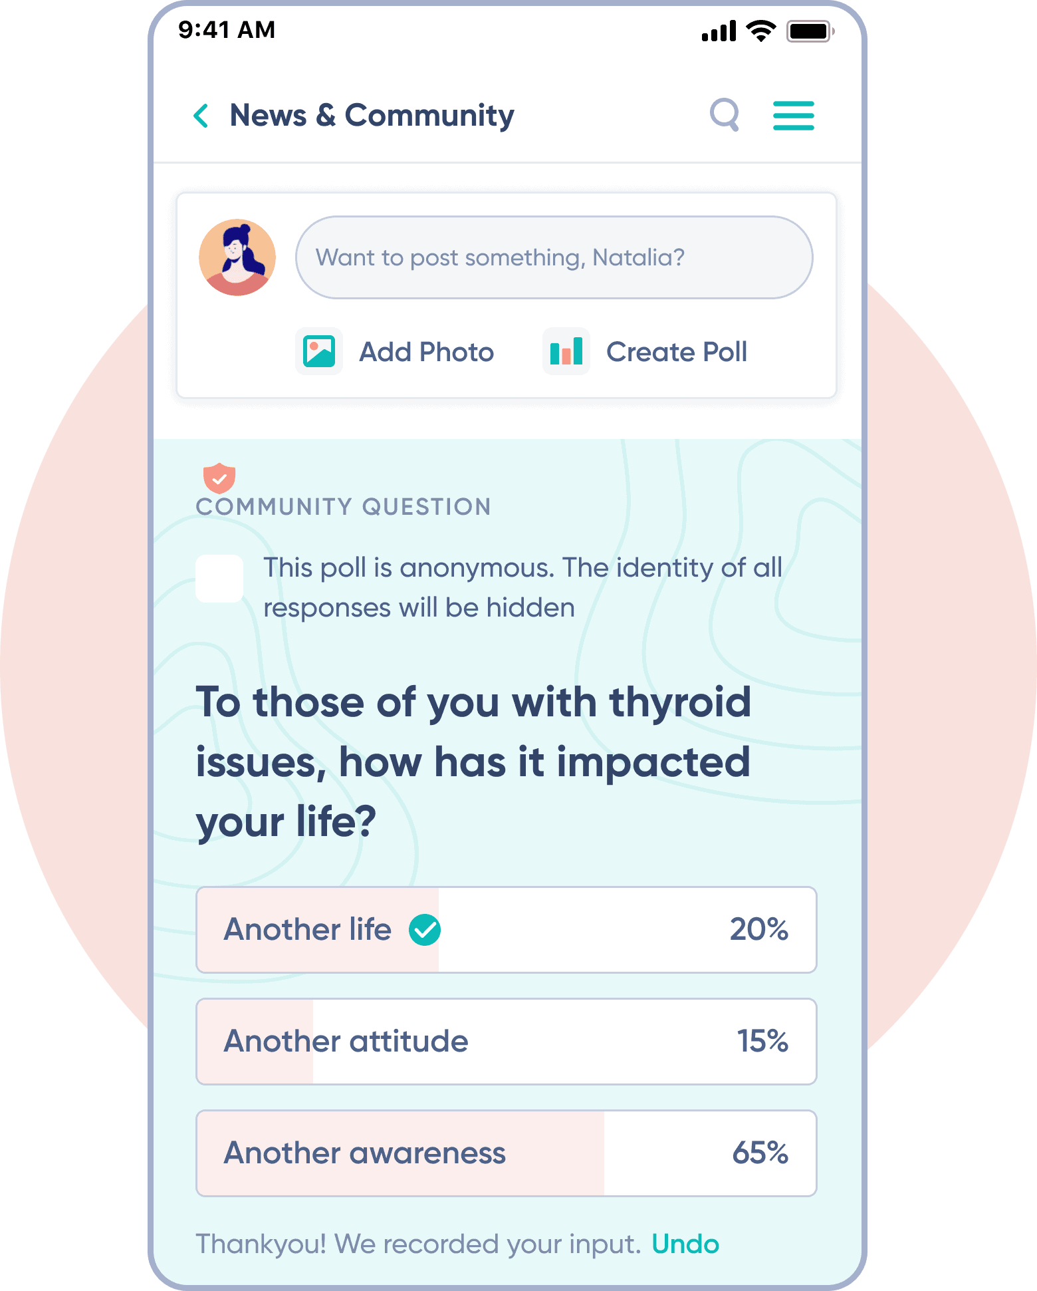Toggle the anonymous poll checkbox
The width and height of the screenshot is (1037, 1291).
[219, 579]
